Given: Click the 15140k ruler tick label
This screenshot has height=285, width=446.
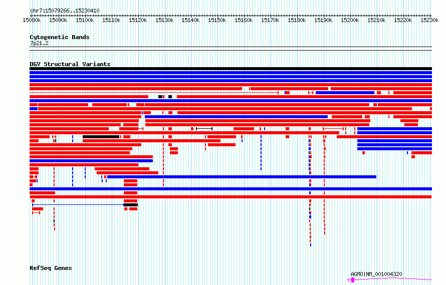Looking at the screenshot, I should coord(190,20).
